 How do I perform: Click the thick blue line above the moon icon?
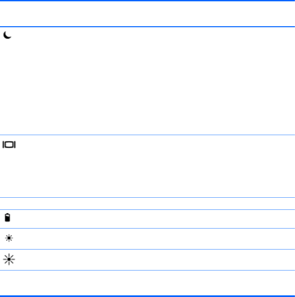(x=147, y=27)
